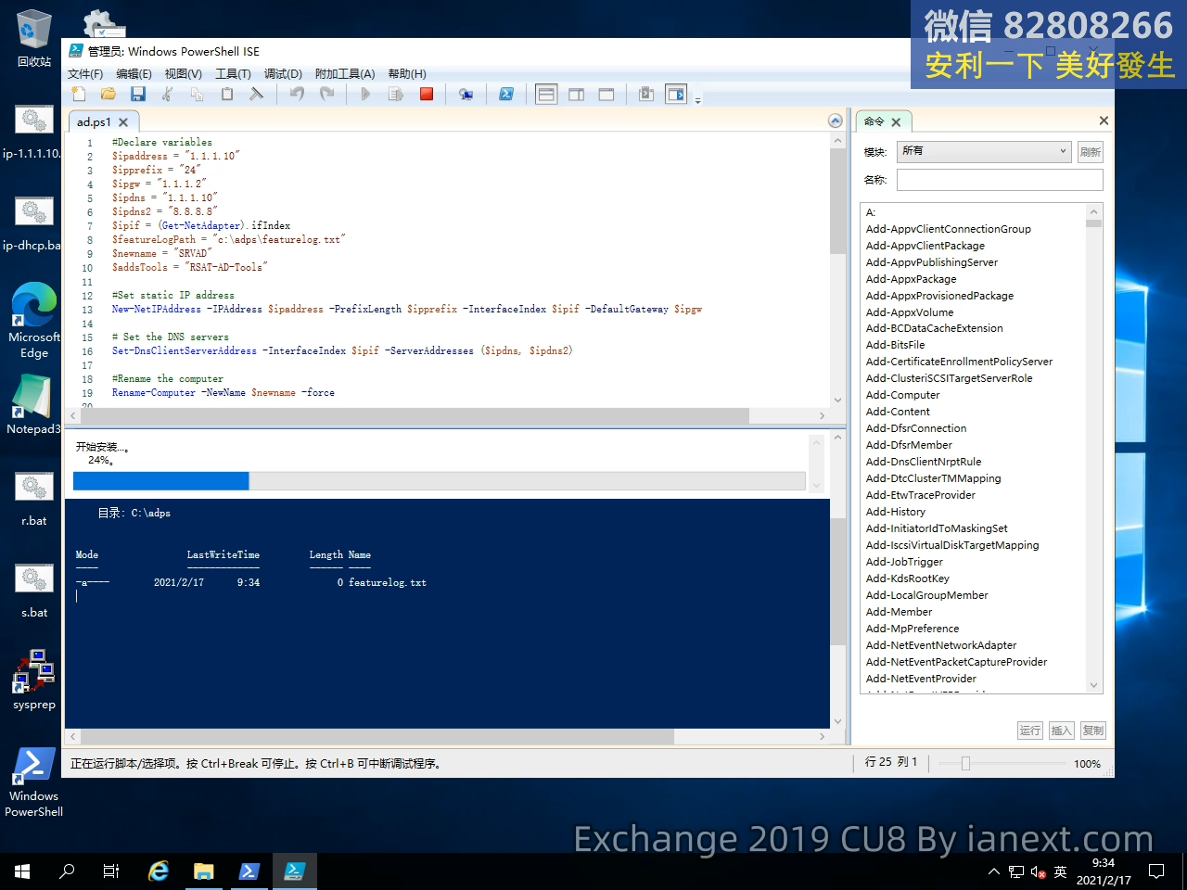
Task: Show the script pane maximized layout icon
Action: [606, 94]
